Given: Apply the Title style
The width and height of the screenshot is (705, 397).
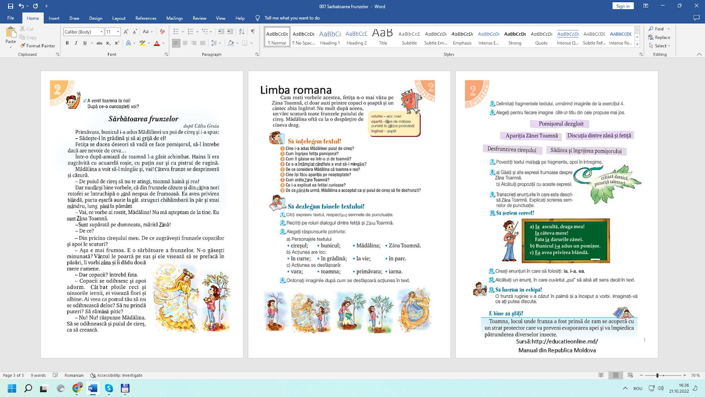Looking at the screenshot, I should pyautogui.click(x=383, y=37).
